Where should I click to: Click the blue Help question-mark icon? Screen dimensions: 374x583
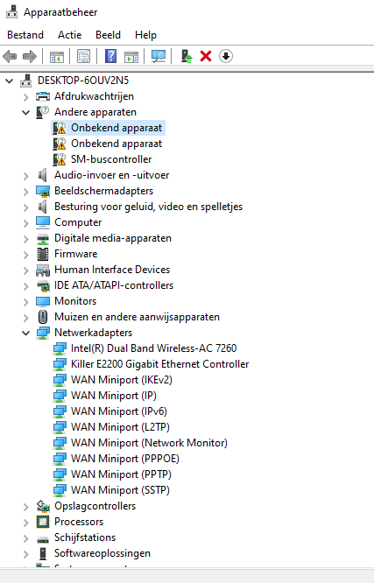pyautogui.click(x=111, y=57)
